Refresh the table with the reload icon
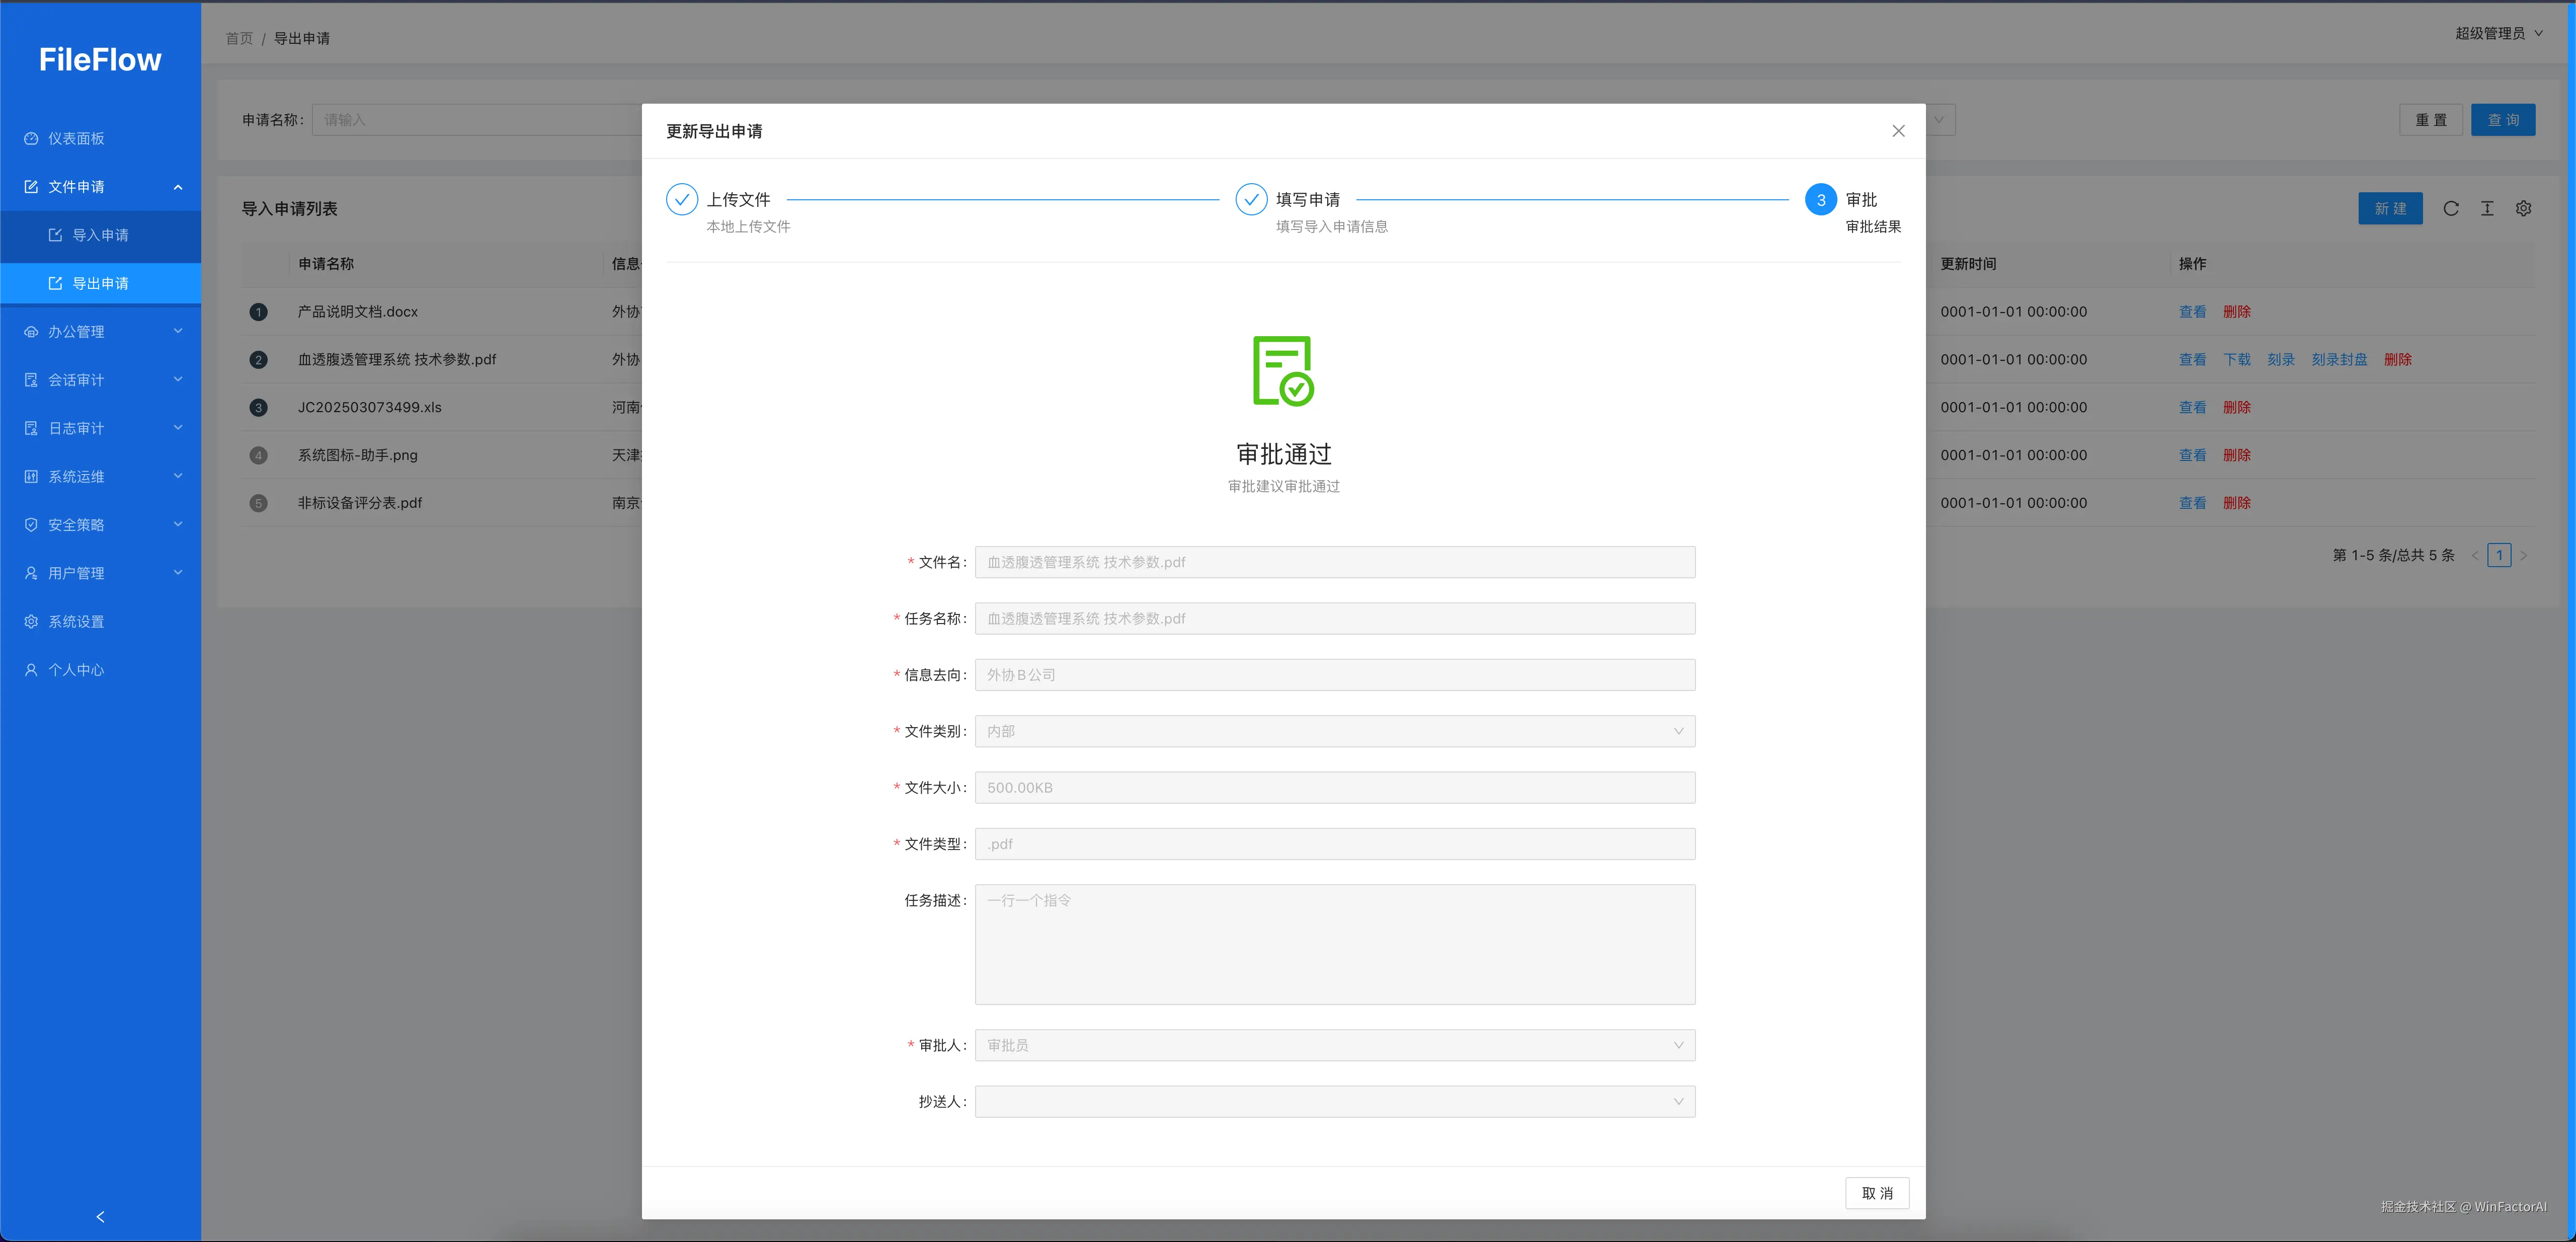 click(x=2451, y=209)
